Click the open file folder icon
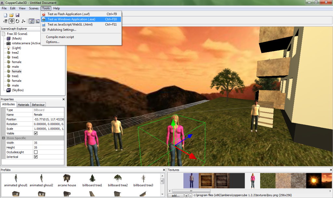This screenshot has height=198, width=333. 11,15
